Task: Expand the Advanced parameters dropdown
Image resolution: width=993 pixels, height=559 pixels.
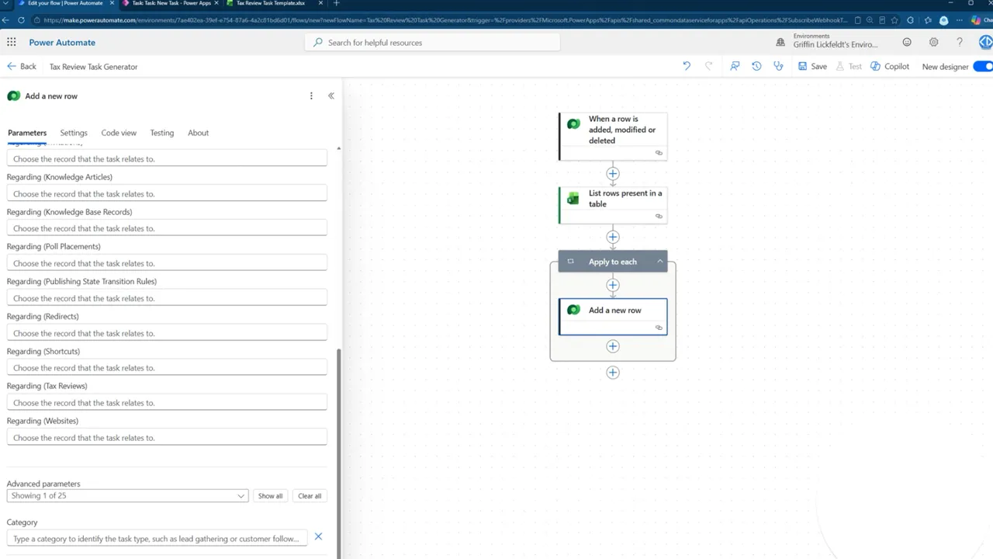Action: click(127, 495)
